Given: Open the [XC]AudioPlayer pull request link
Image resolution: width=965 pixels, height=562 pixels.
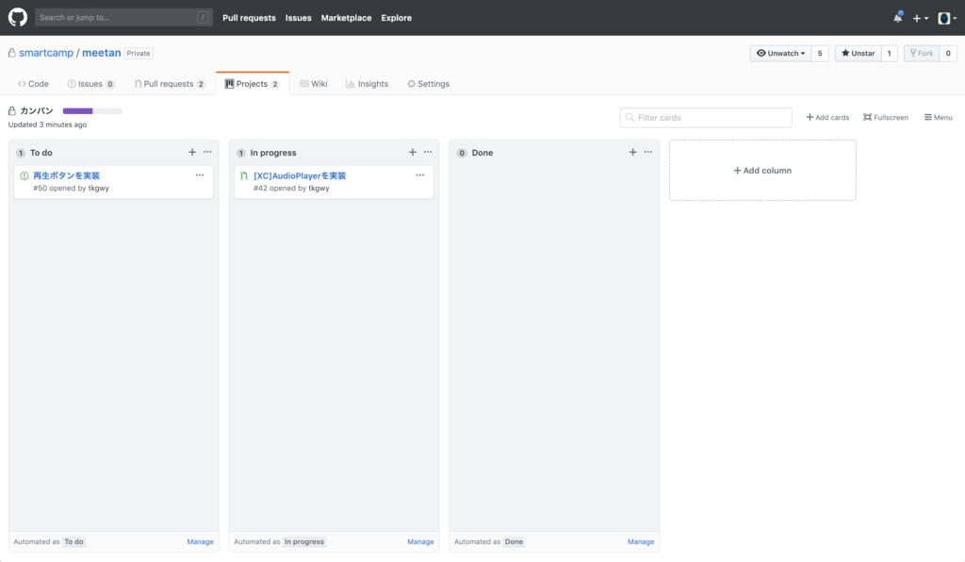Looking at the screenshot, I should coord(300,175).
